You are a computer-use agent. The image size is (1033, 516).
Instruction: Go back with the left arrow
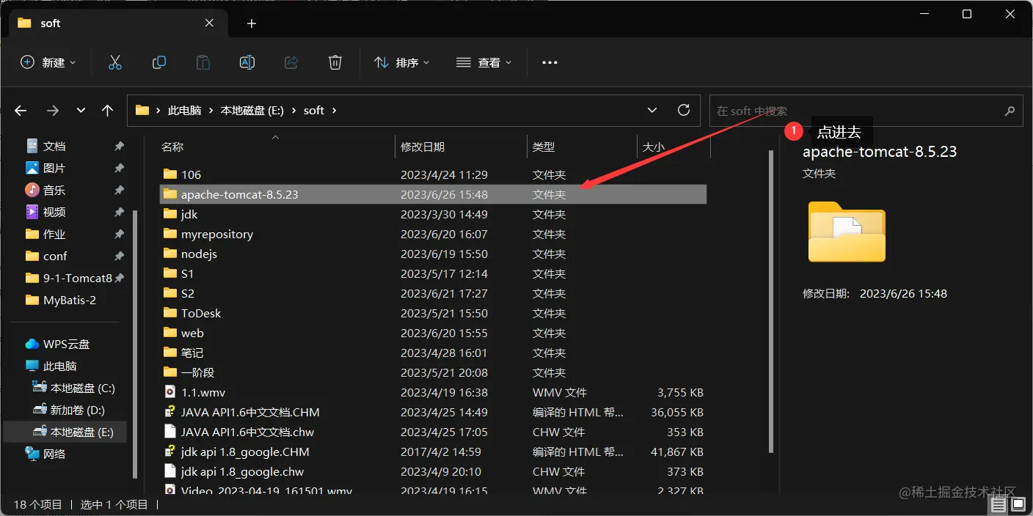21,111
